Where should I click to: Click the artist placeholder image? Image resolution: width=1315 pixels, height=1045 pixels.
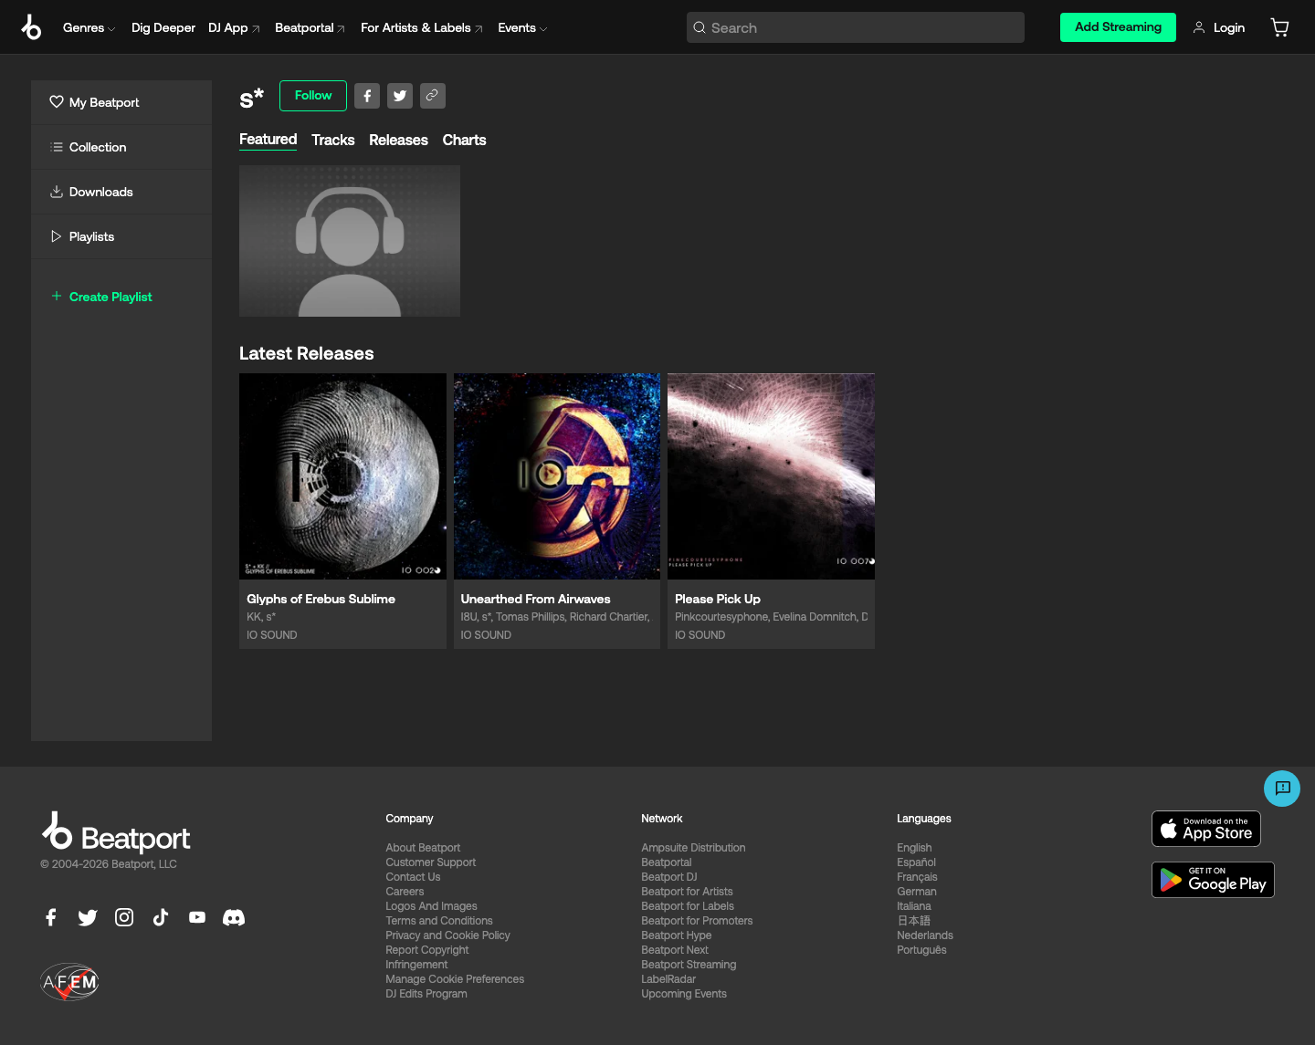(350, 241)
